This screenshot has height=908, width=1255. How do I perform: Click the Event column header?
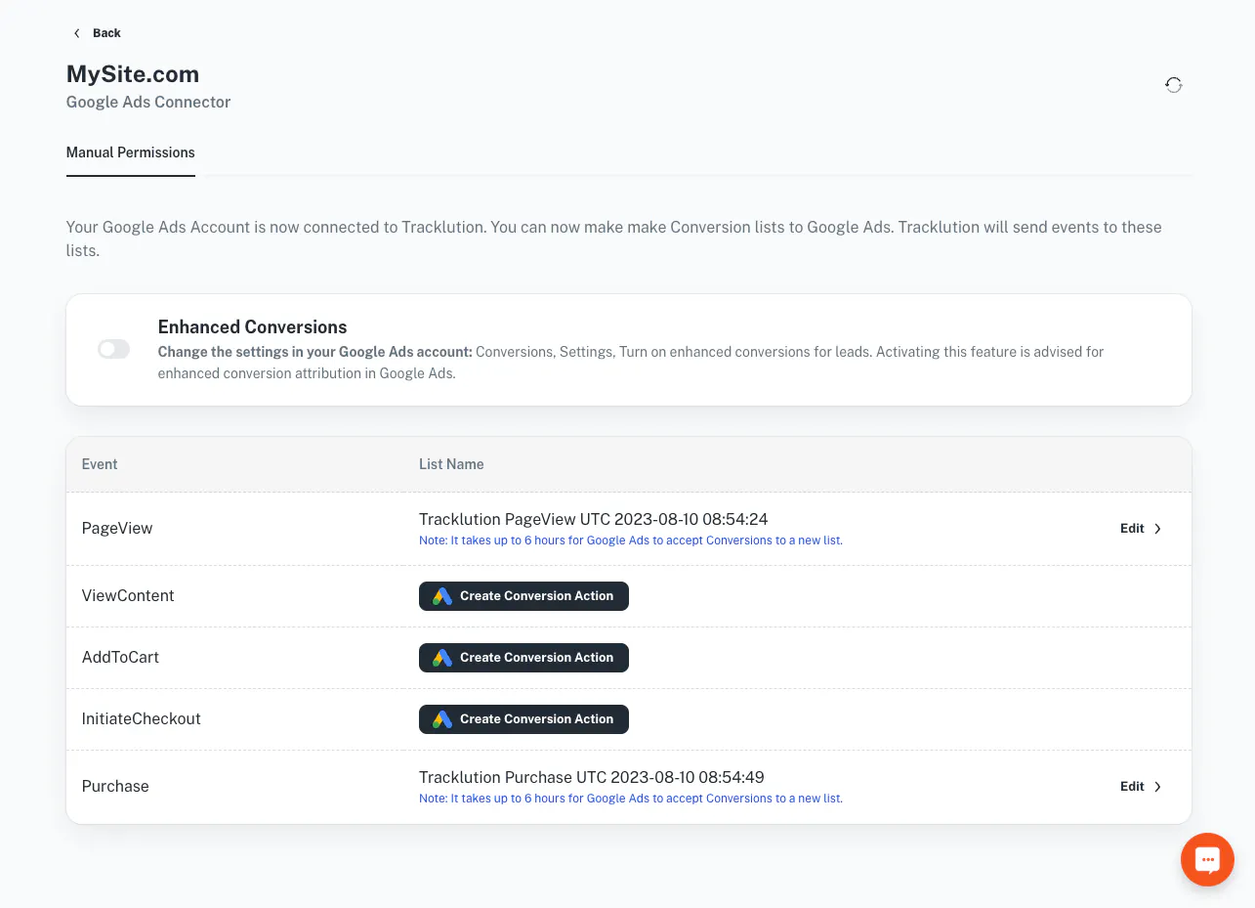coord(100,464)
